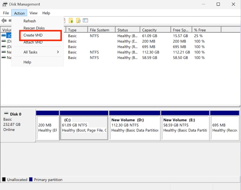Viewport: 241px width, 190px height.
Task: Click Refresh in the open menu
Action: (x=30, y=21)
